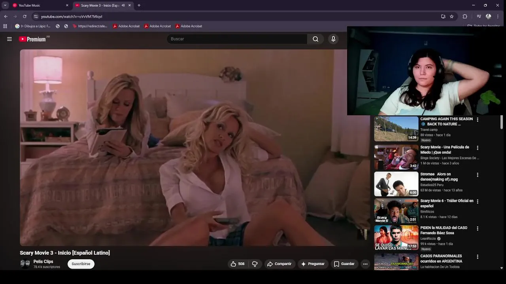Open the Chrome three-dot menu
This screenshot has height=284, width=506.
tap(498, 17)
